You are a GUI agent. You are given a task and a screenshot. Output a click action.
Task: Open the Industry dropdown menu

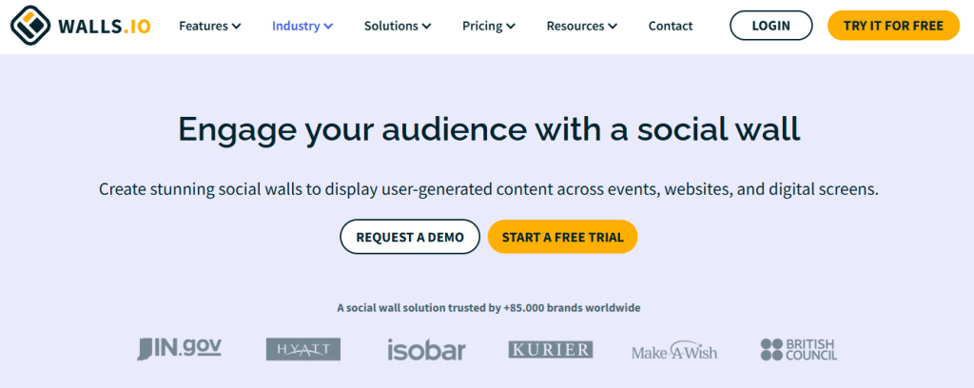(x=302, y=26)
